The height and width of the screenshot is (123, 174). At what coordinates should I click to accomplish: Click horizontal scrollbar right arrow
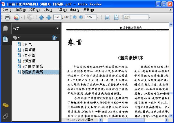coord(166,120)
